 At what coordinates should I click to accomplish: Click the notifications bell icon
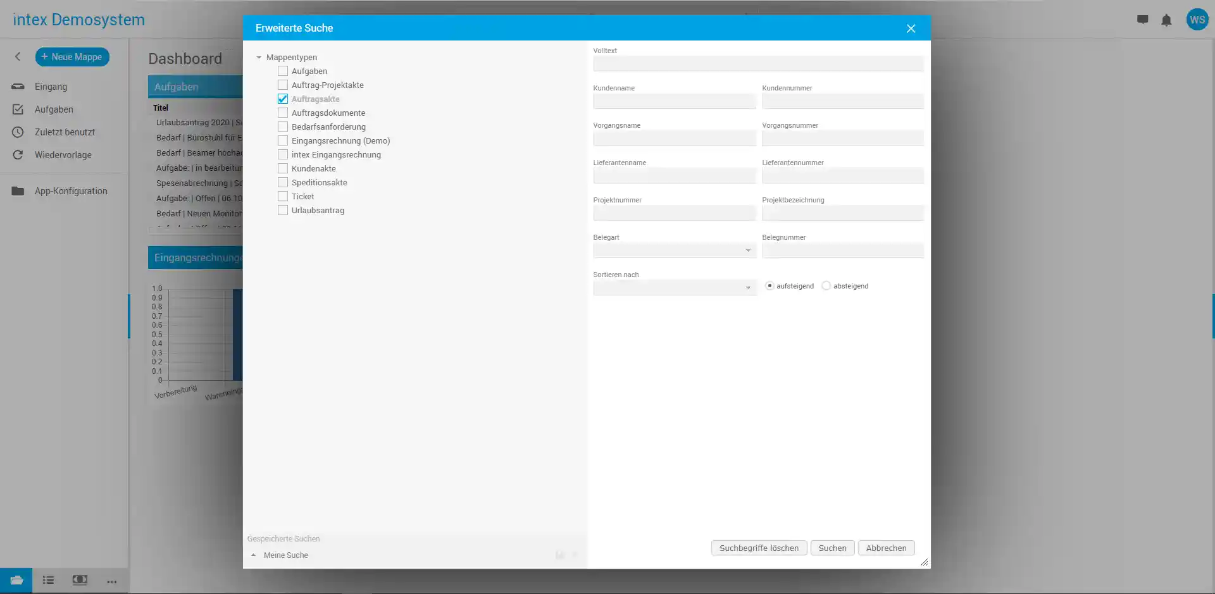(1166, 20)
